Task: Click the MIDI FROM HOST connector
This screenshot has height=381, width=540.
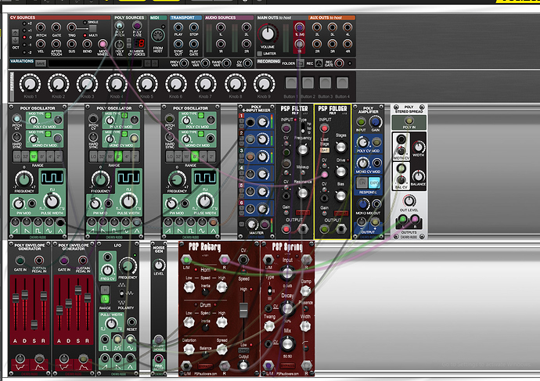Action: click(158, 35)
